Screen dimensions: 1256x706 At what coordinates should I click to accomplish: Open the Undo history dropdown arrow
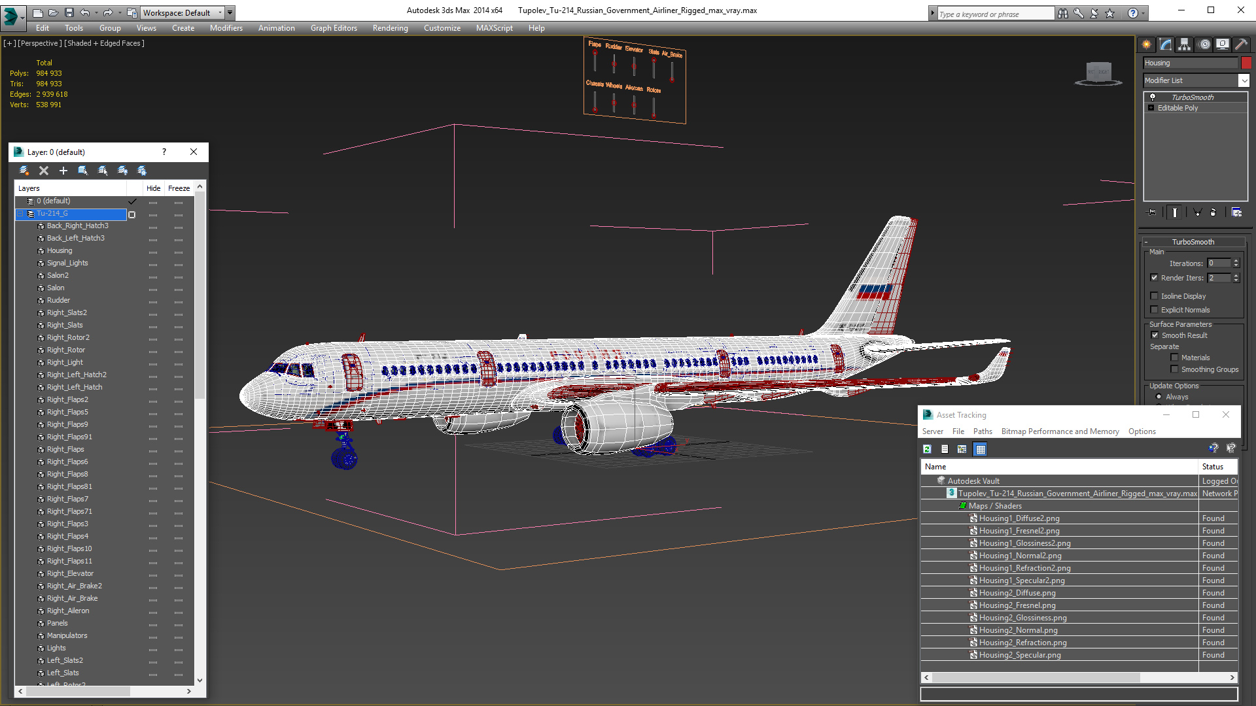[96, 12]
